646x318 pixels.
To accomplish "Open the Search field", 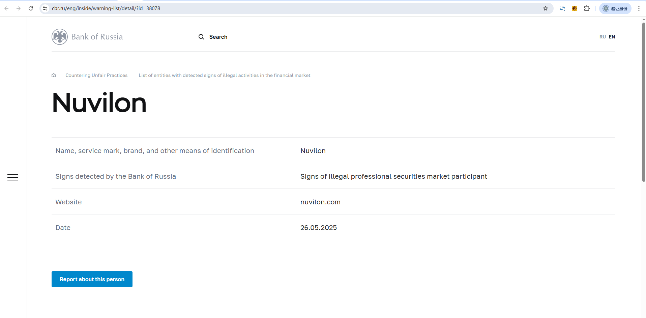I will [x=218, y=37].
